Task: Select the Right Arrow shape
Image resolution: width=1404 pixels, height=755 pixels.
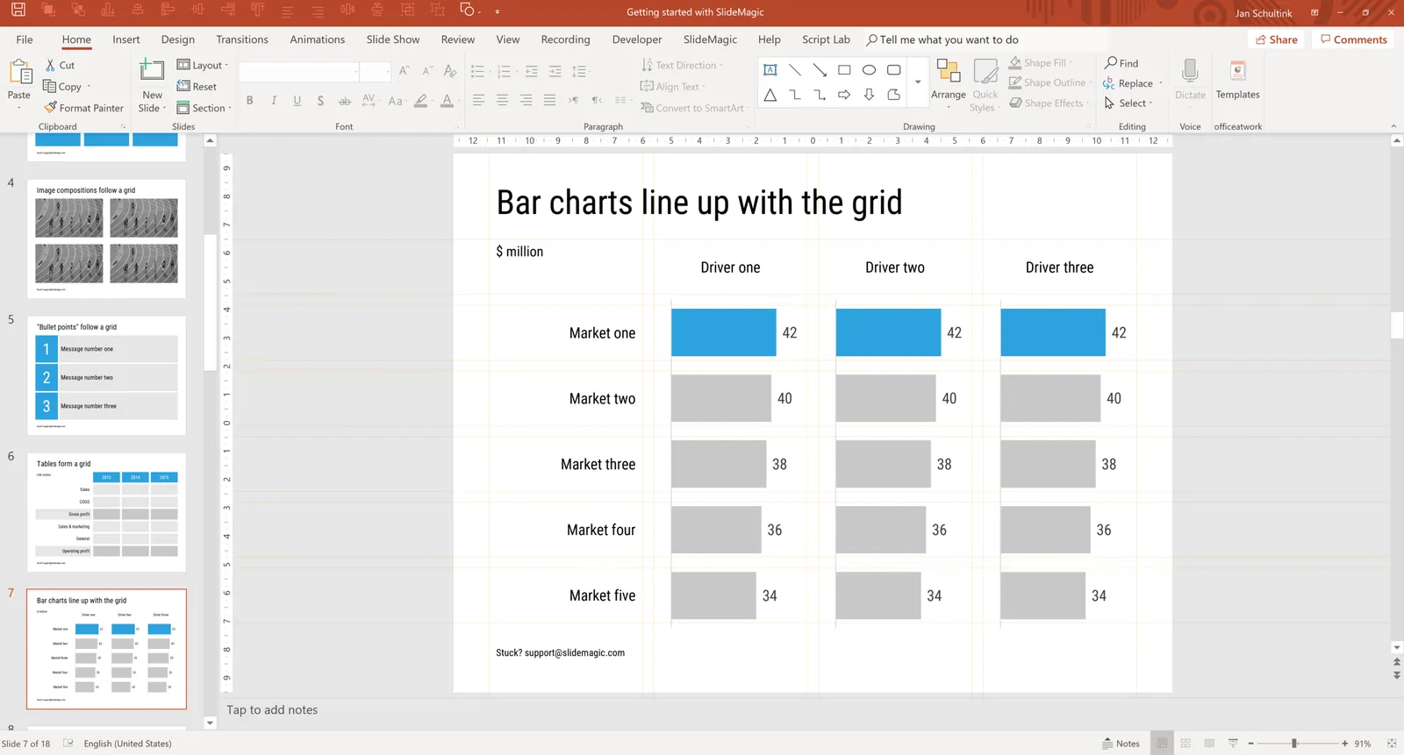Action: (x=844, y=95)
